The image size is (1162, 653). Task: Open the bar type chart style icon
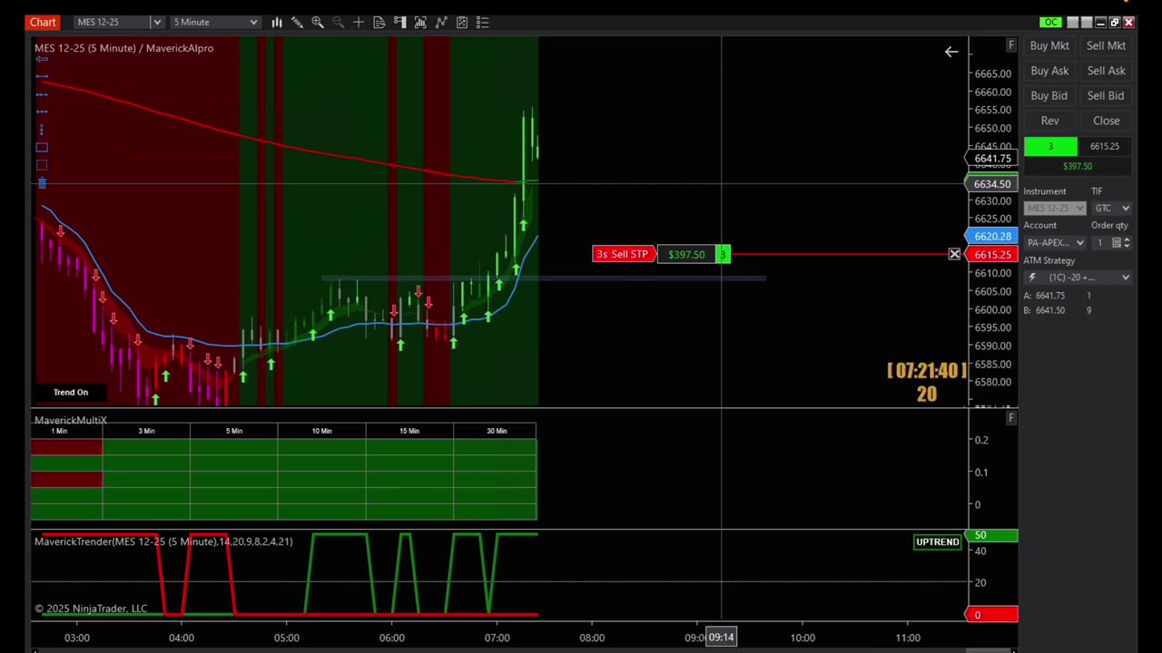click(x=277, y=22)
